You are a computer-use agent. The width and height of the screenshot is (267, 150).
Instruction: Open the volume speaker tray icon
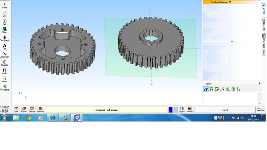[x=243, y=118]
